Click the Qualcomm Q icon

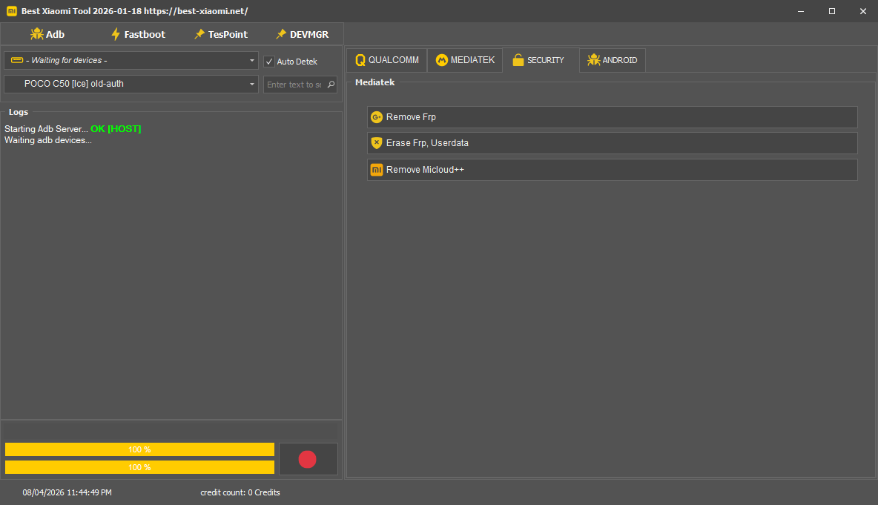(x=361, y=60)
